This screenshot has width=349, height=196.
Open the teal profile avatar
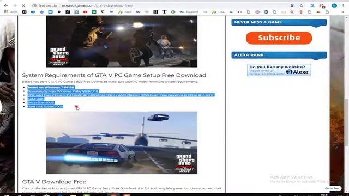pyautogui.click(x=334, y=5)
